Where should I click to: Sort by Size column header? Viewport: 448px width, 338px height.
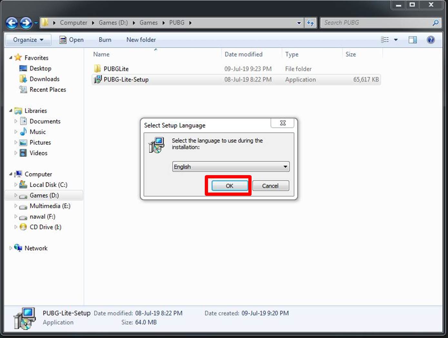362,54
